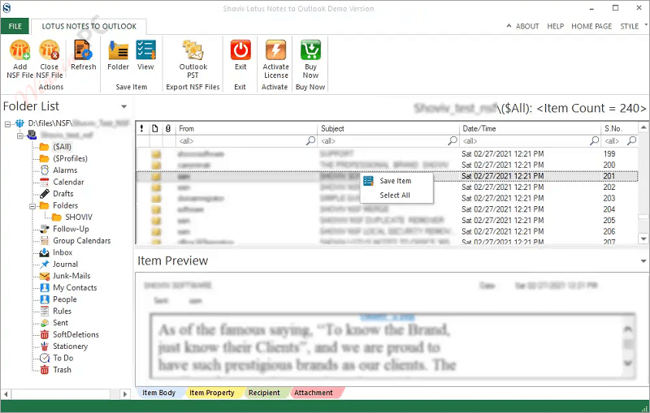Open the Item Preview panel dropdown arrow
Screen dimensions: 650x413
[643, 261]
